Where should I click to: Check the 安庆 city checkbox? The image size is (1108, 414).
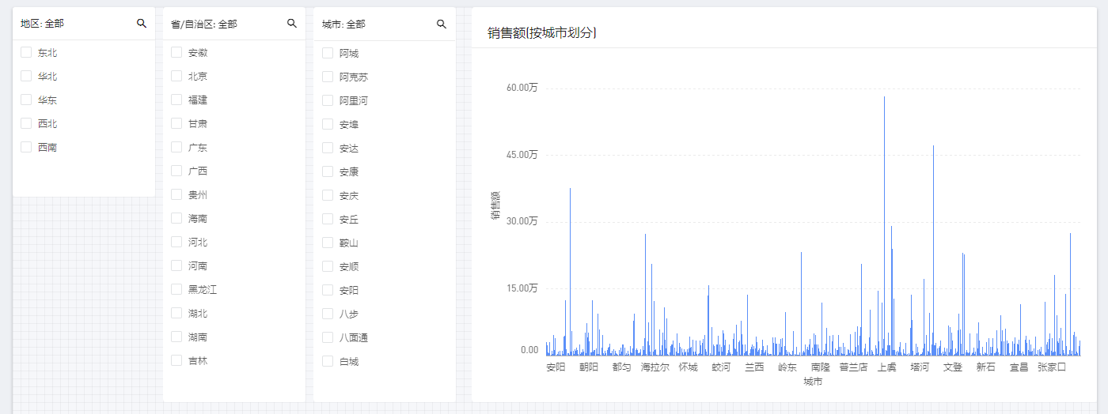pyautogui.click(x=328, y=195)
